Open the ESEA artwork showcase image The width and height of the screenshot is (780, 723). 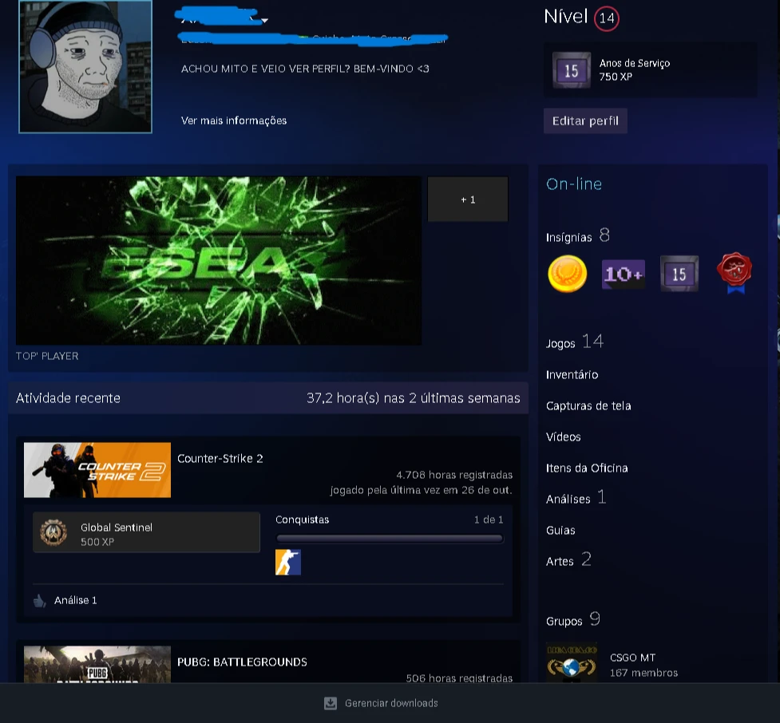tap(219, 260)
